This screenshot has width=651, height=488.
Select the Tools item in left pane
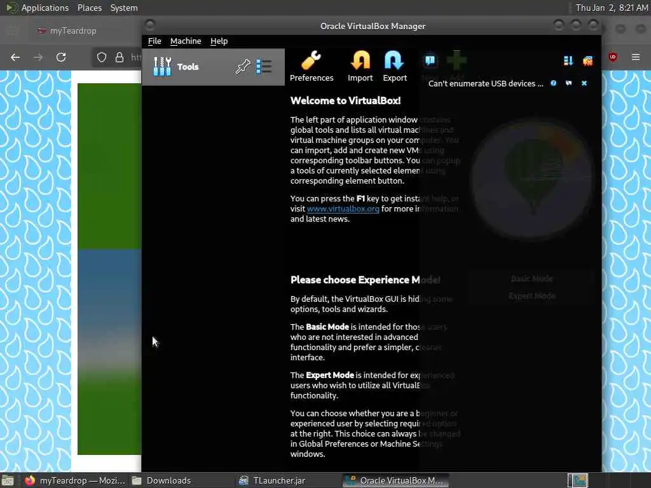click(x=213, y=67)
